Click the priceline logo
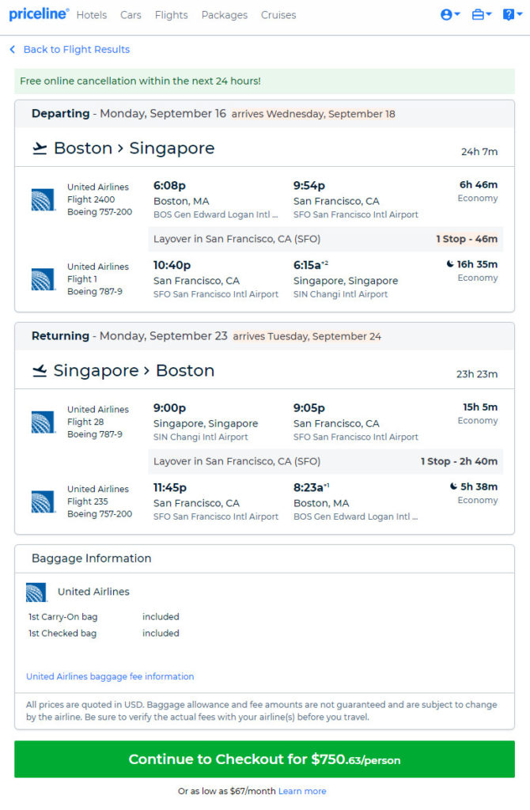Screen dimensions: 530x810 39,14
